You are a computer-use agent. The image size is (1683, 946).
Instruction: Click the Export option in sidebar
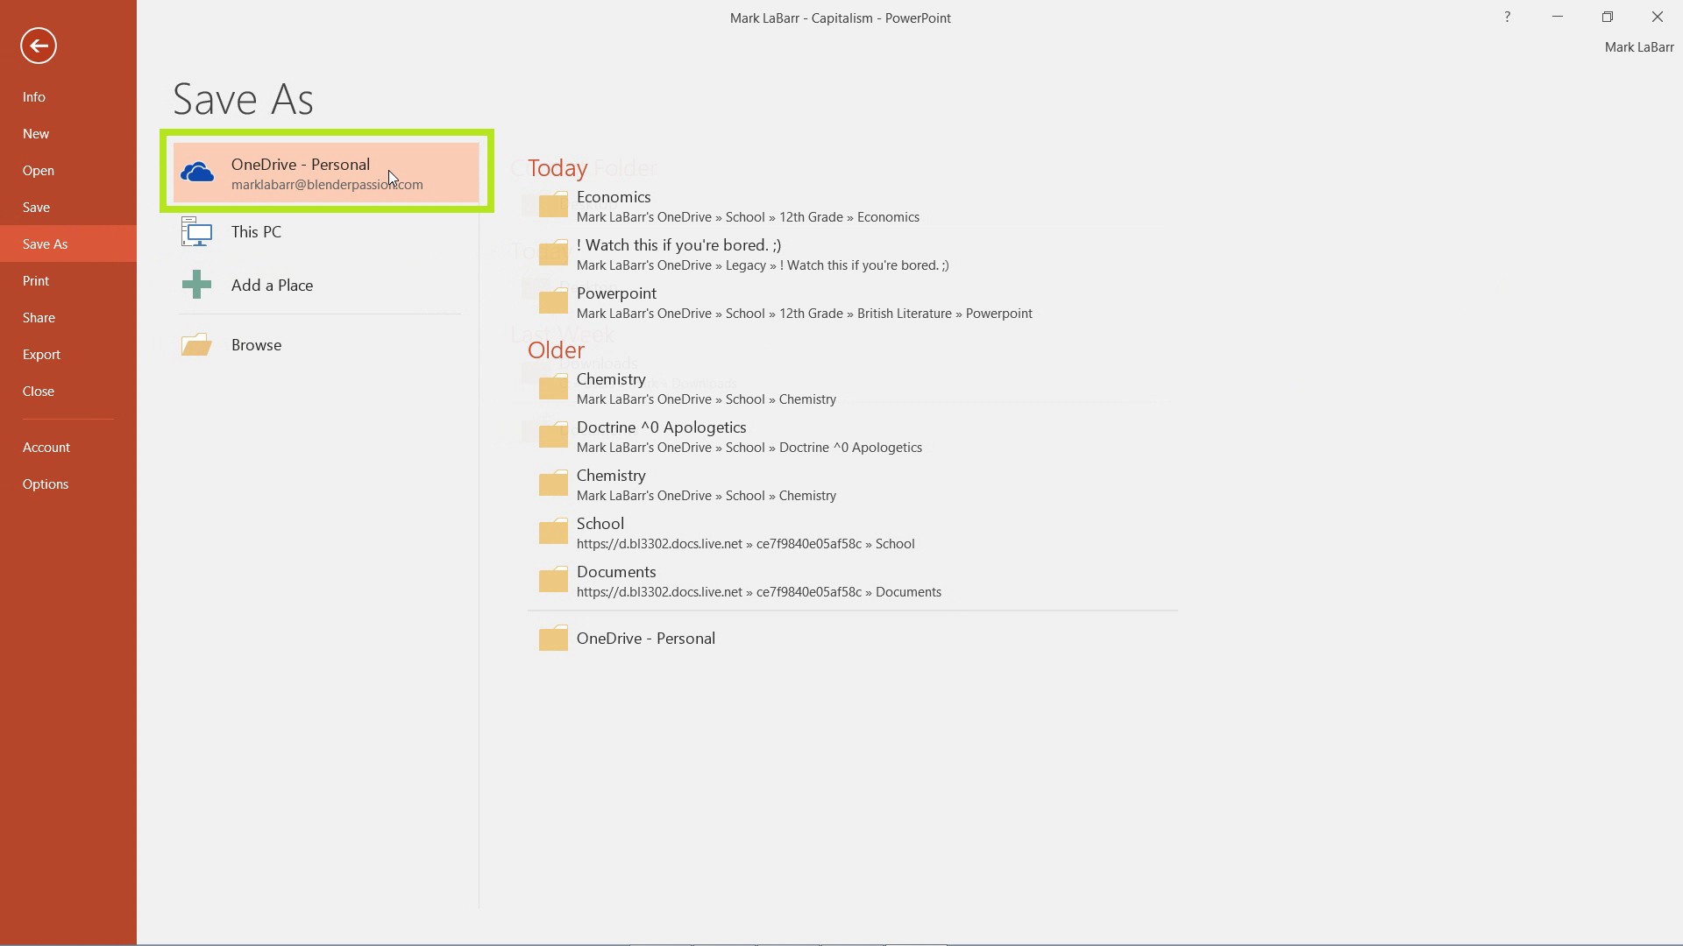coord(41,354)
